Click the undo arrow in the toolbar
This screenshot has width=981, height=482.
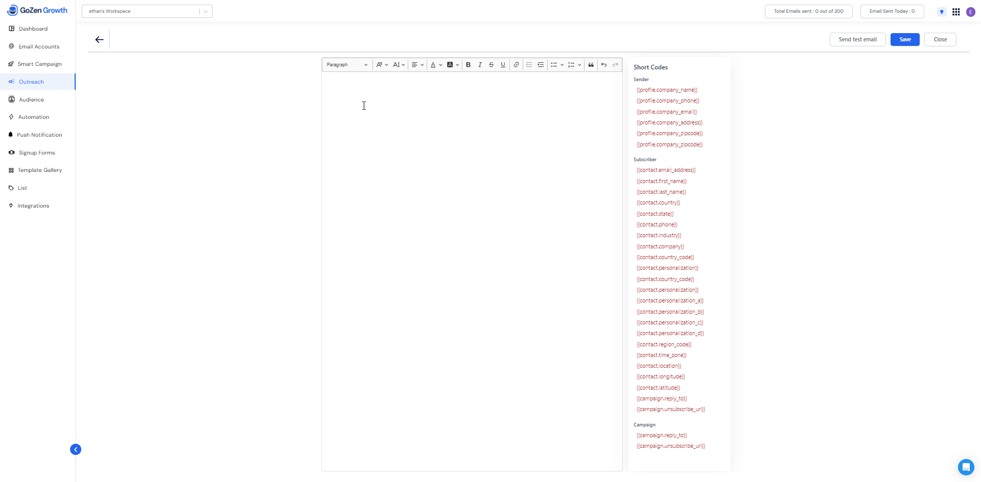[x=603, y=65]
